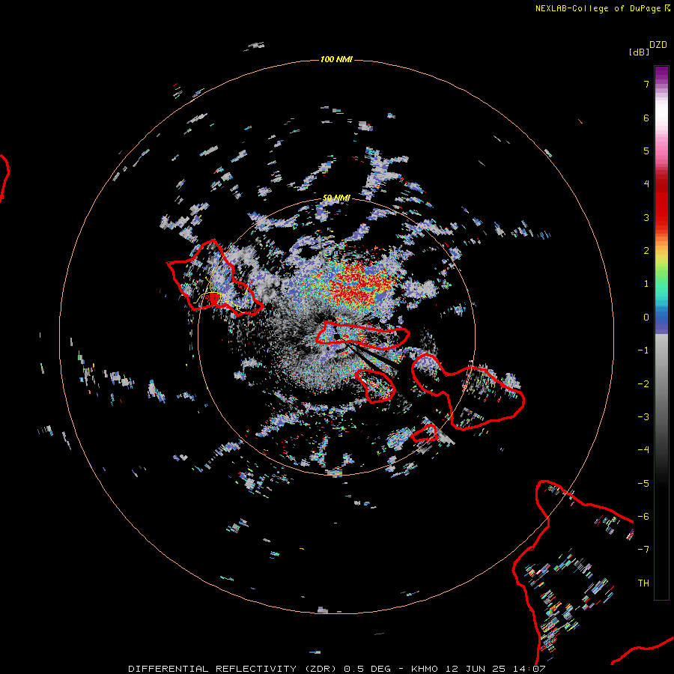Click the 7 dB value on the scale

point(646,84)
